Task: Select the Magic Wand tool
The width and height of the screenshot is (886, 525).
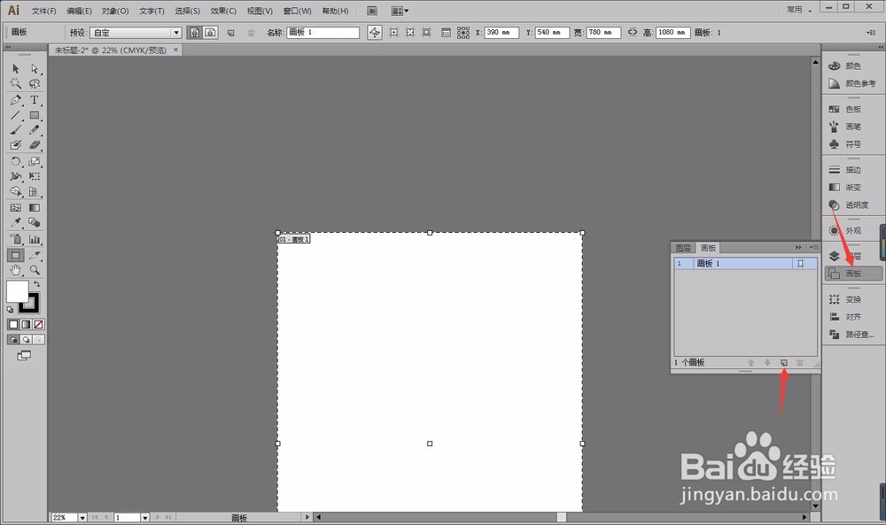Action: click(x=16, y=83)
